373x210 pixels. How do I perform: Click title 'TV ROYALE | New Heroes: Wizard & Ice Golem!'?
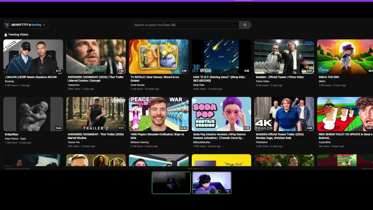[155, 79]
